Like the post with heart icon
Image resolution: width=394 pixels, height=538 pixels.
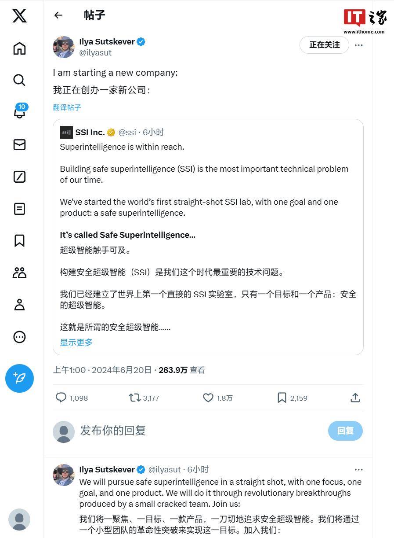click(208, 398)
